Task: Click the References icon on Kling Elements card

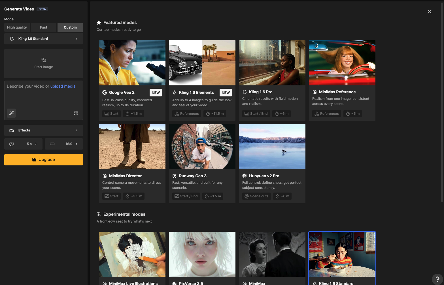Action: (x=177, y=114)
